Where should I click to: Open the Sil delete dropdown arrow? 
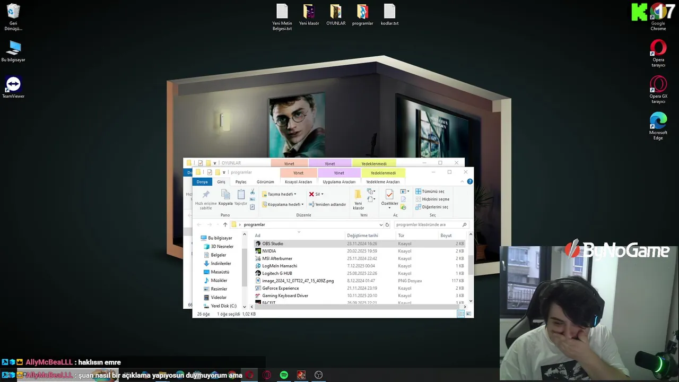click(x=322, y=194)
